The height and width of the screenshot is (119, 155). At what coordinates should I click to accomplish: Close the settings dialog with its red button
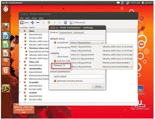point(51,28)
